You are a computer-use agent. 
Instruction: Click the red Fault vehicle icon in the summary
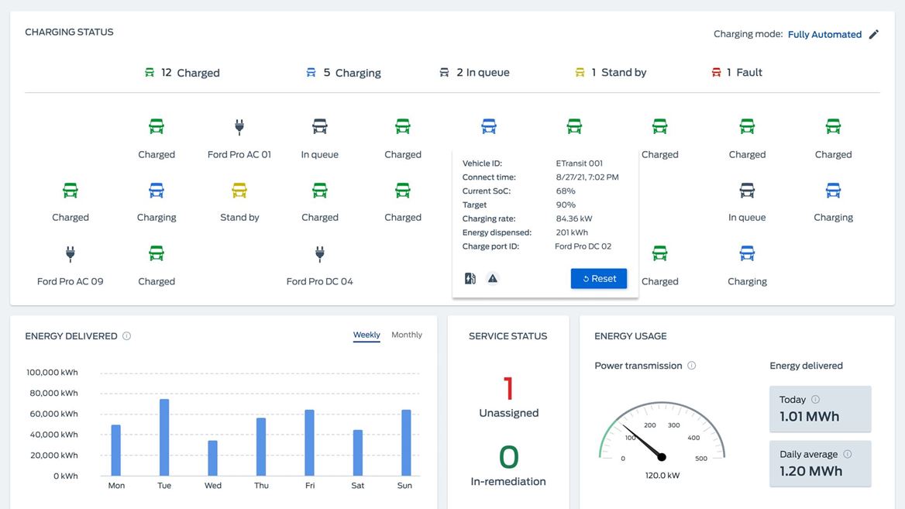[714, 71]
